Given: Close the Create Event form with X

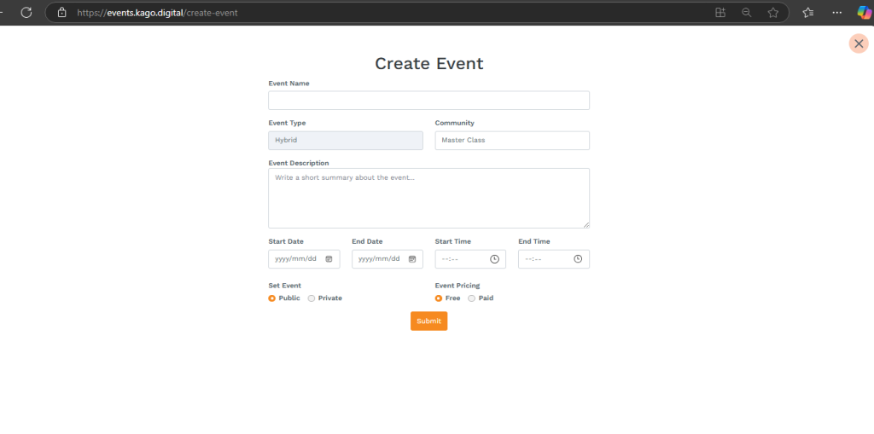Looking at the screenshot, I should (859, 43).
